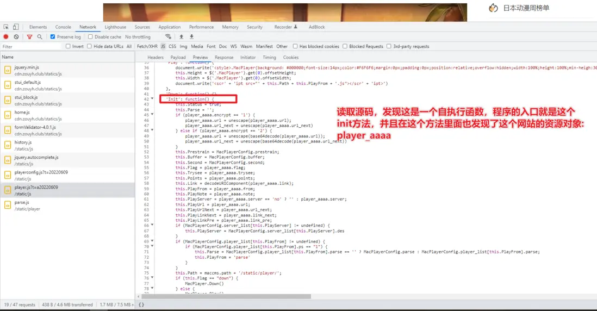Image resolution: width=597 pixels, height=311 pixels.
Task: Click the network Filter text field
Action: [31, 46]
